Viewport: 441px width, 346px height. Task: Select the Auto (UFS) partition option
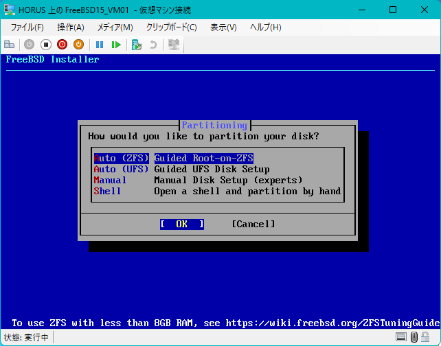(x=181, y=169)
